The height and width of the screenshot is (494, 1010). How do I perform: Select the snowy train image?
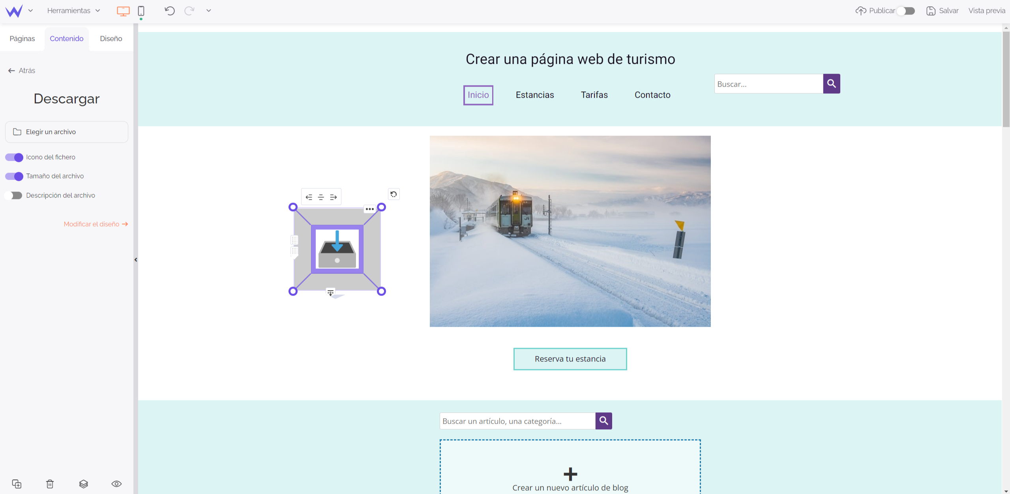click(x=570, y=231)
